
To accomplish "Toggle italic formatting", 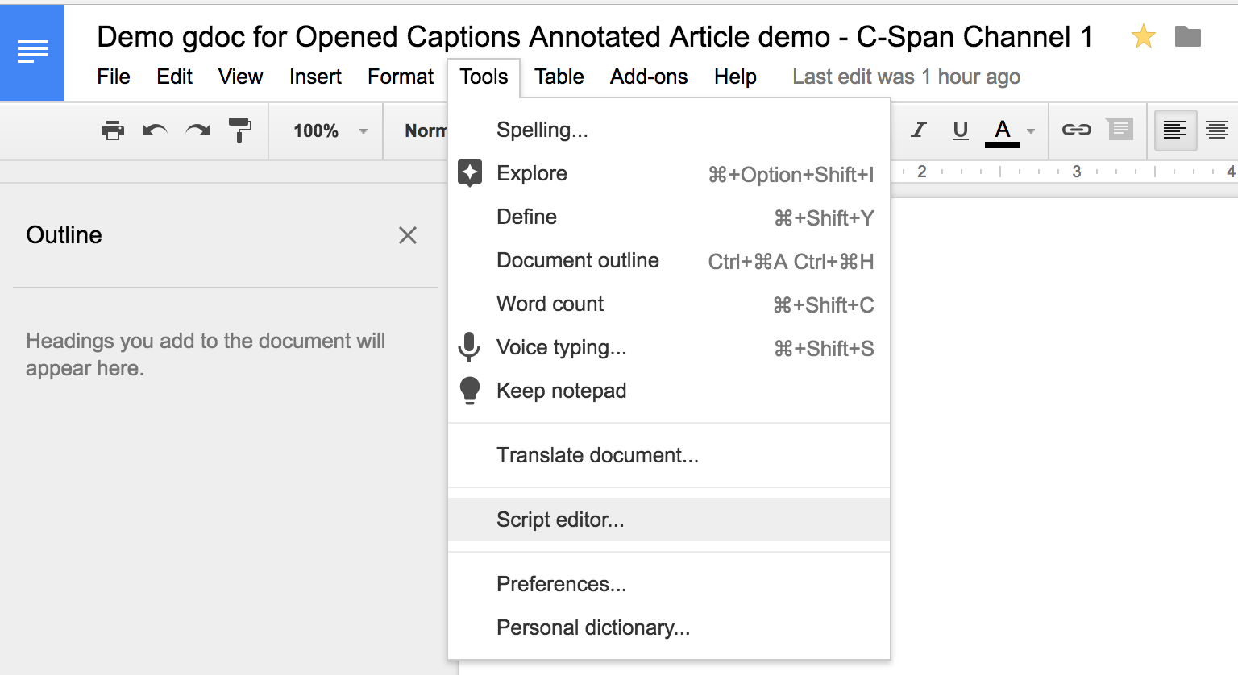I will [918, 130].
